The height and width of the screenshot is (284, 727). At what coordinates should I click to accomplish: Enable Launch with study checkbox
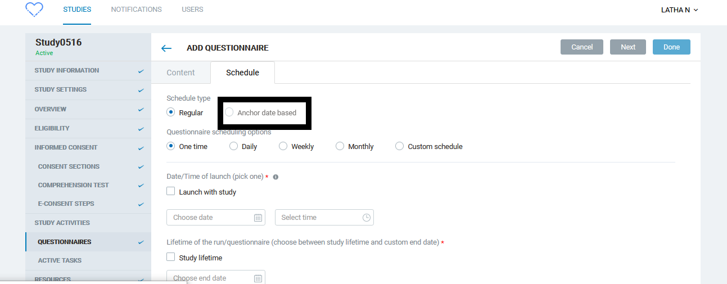point(171,191)
